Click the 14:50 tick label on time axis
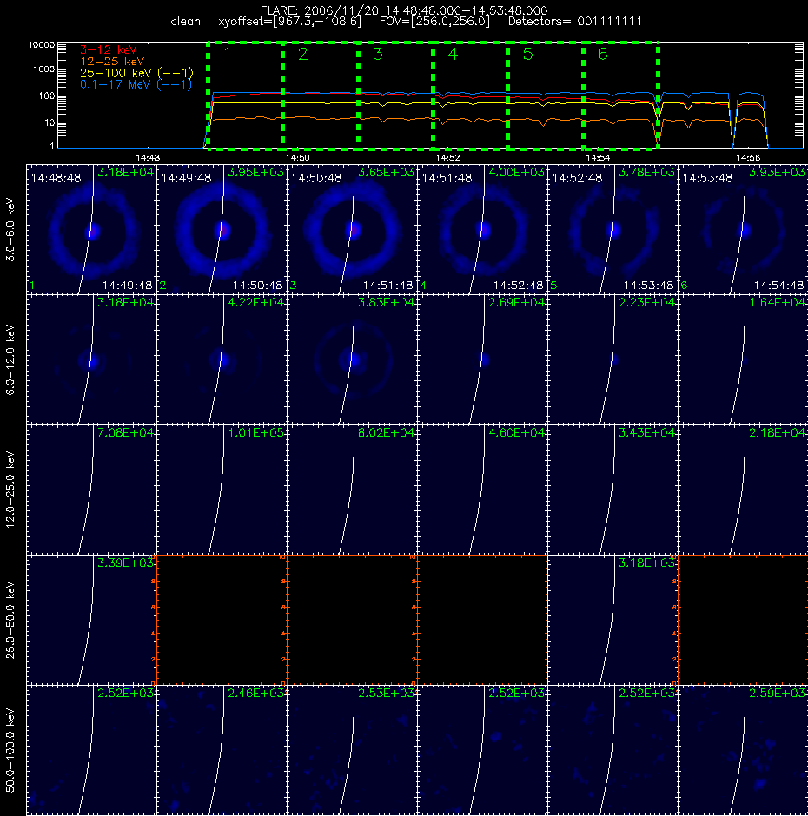The height and width of the screenshot is (816, 808). coord(297,157)
